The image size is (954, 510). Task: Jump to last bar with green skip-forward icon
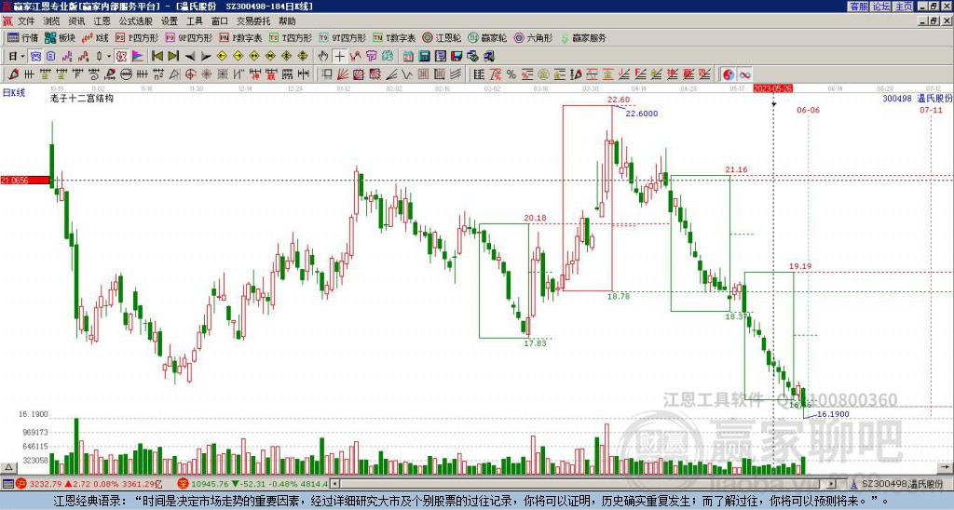(172, 57)
